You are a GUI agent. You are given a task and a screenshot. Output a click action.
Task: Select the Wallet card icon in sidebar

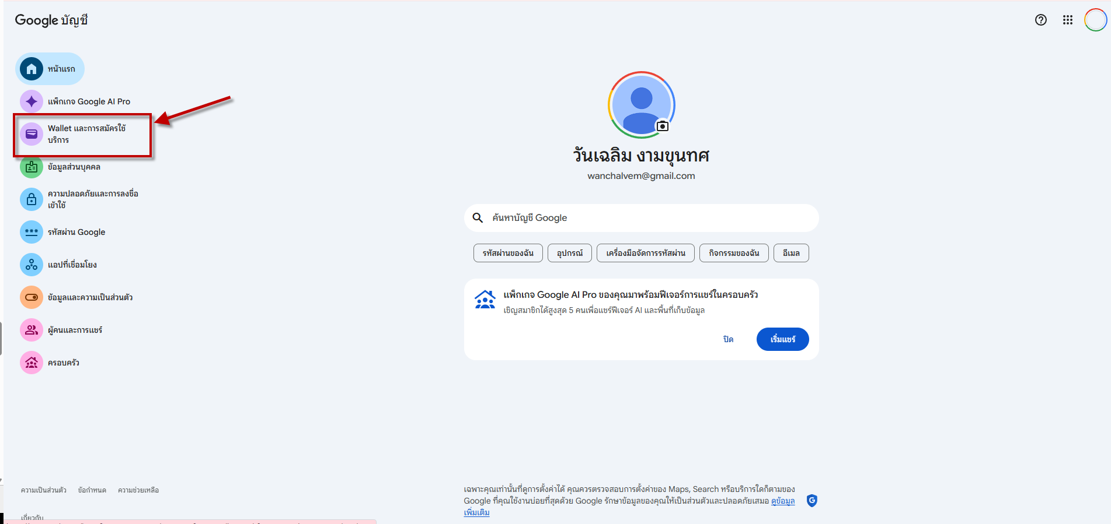point(32,134)
